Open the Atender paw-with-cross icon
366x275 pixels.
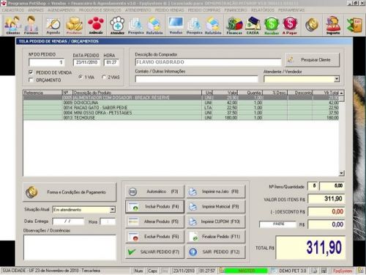(117, 26)
